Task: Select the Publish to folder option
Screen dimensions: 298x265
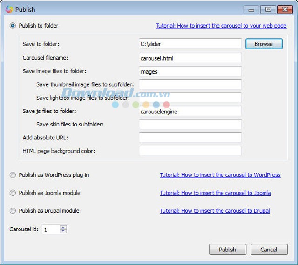Action: coord(13,26)
